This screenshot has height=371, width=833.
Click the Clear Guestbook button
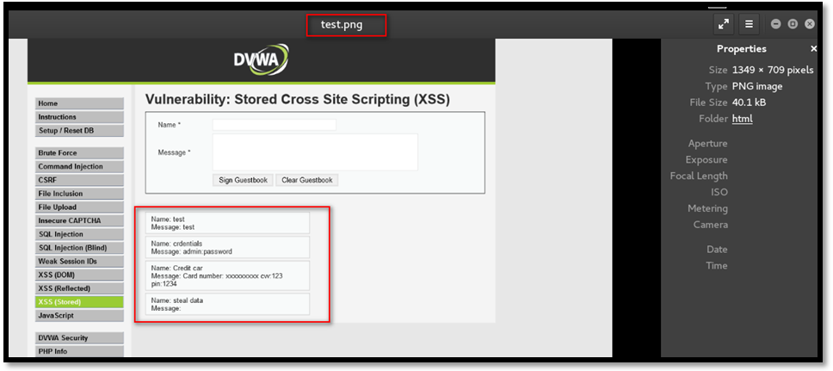click(307, 180)
